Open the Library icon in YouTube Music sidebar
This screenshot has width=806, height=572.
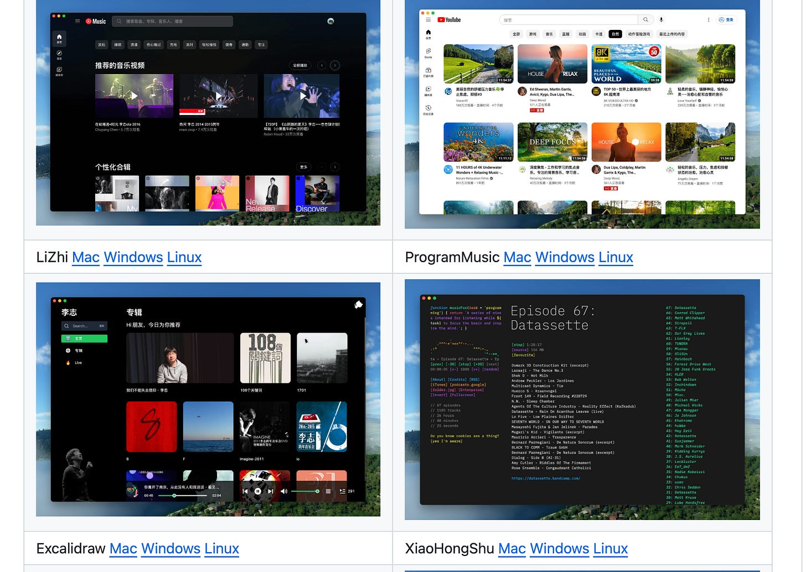tap(59, 69)
